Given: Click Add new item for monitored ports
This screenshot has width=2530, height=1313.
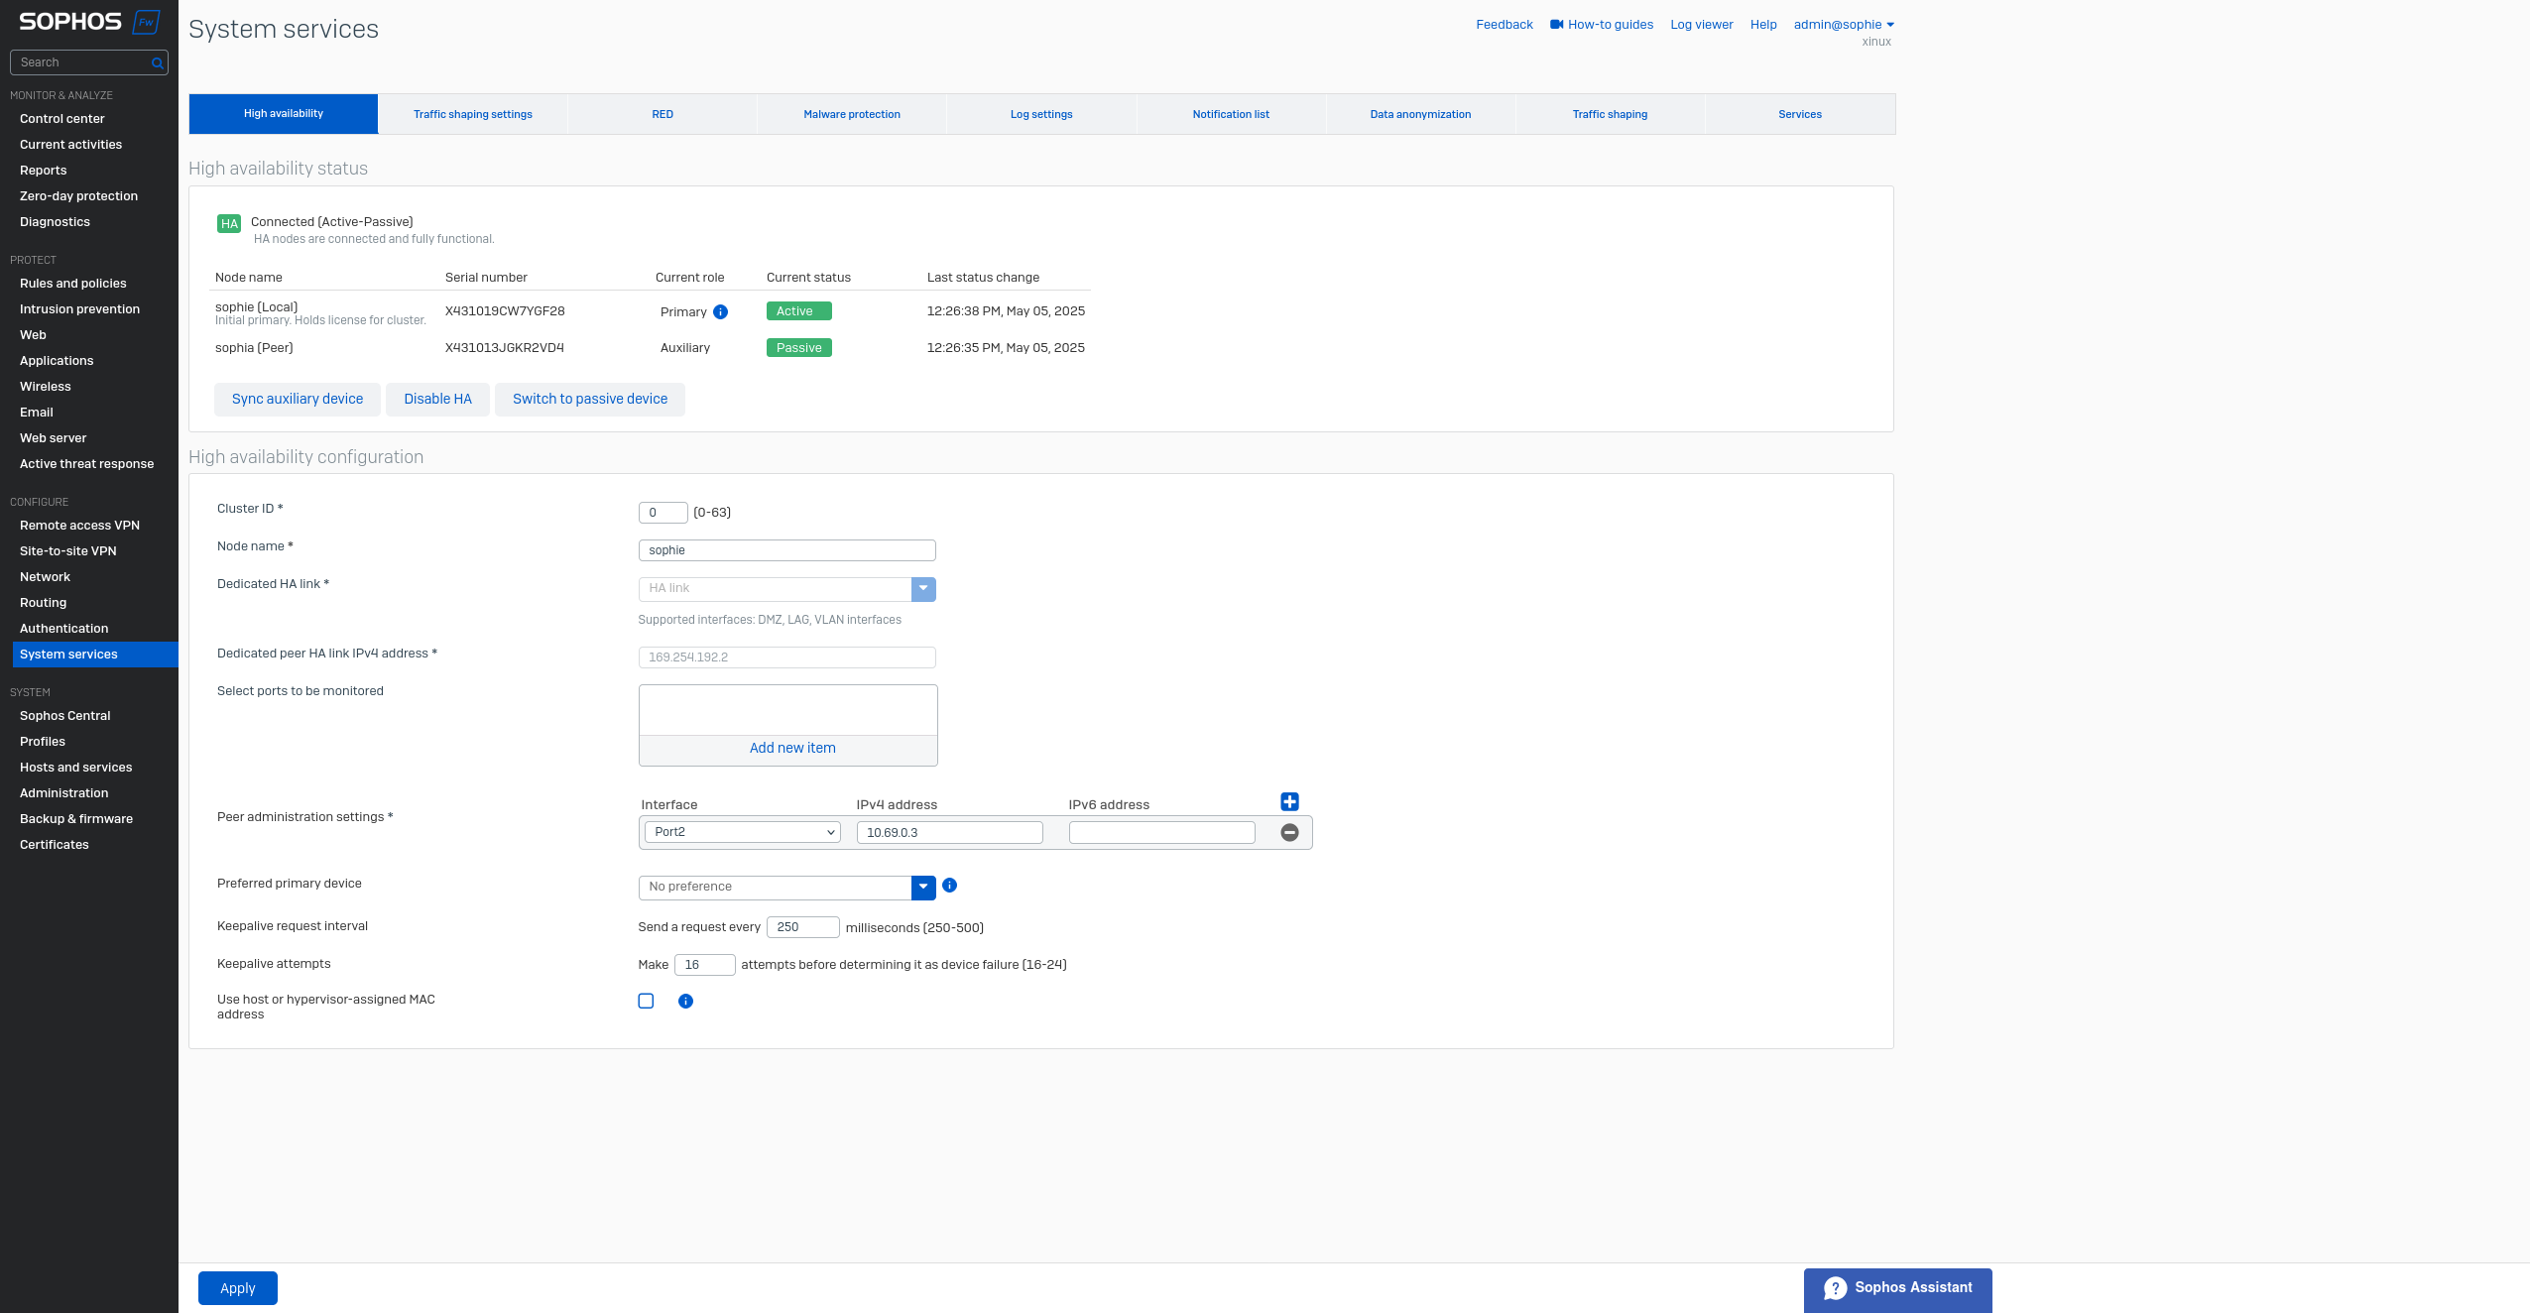Looking at the screenshot, I should (x=791, y=748).
